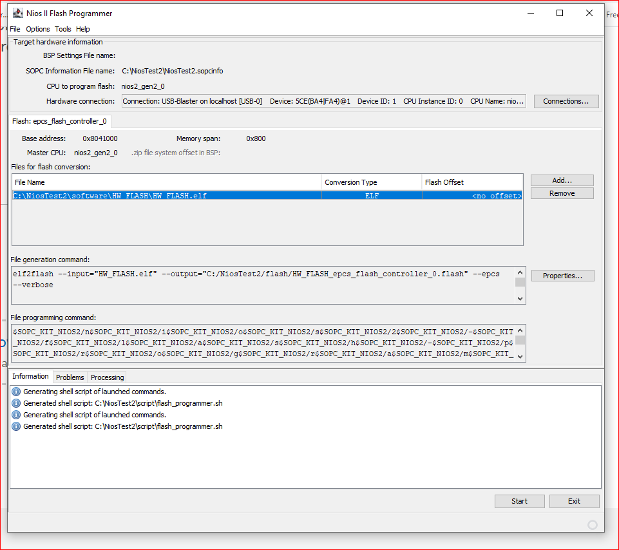The height and width of the screenshot is (550, 619).
Task: Click the memory span value 0x800
Action: 256,138
